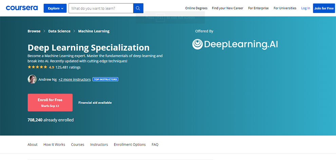Screen dimensions: 336x160
Task: Click the Join for Free button
Action: 324,8
